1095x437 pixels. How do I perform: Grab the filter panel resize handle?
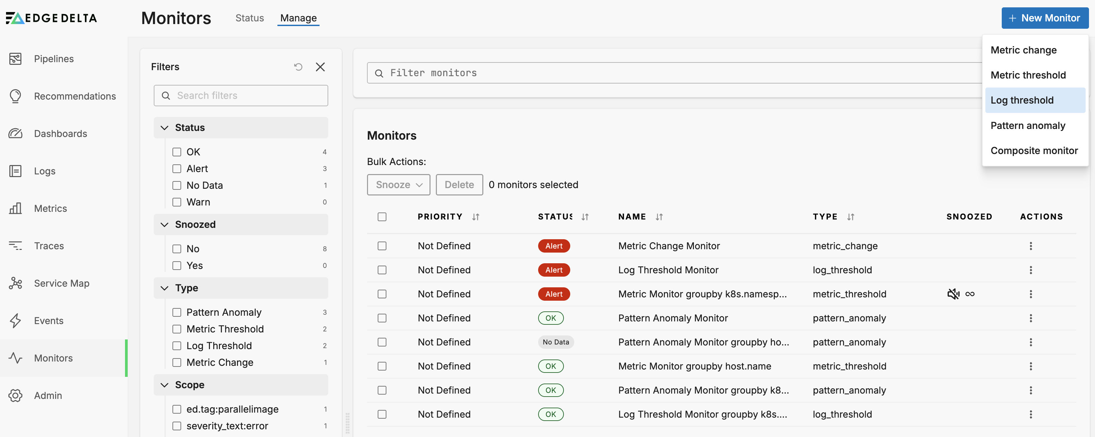click(x=347, y=423)
